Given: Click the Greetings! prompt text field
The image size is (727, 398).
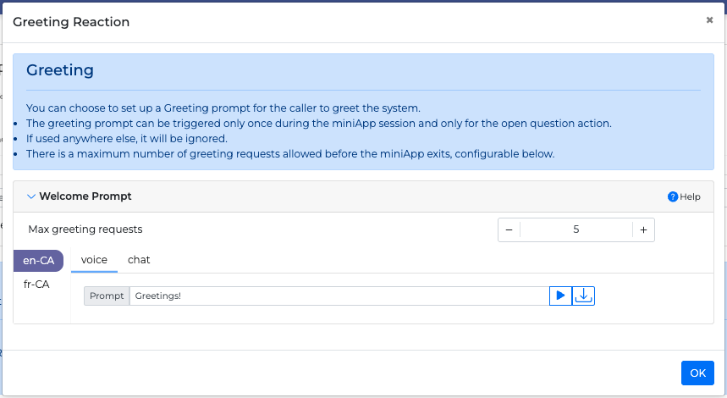Looking at the screenshot, I should [339, 296].
